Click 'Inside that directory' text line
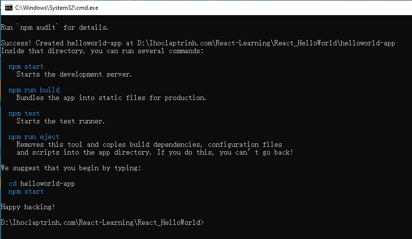Image resolution: width=412 pixels, height=239 pixels. pos(102,51)
